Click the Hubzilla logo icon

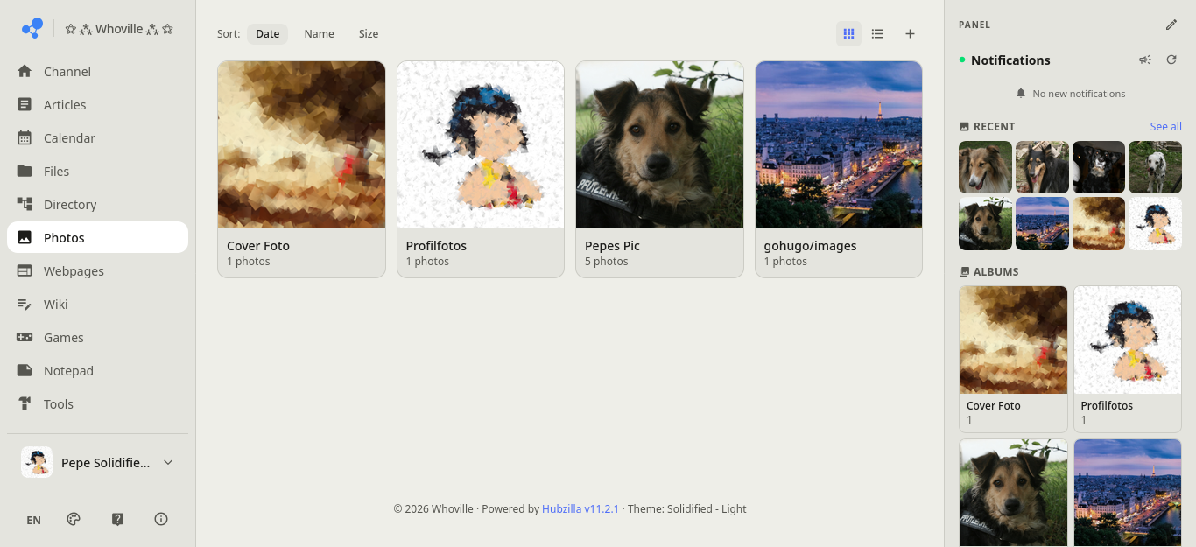[32, 28]
